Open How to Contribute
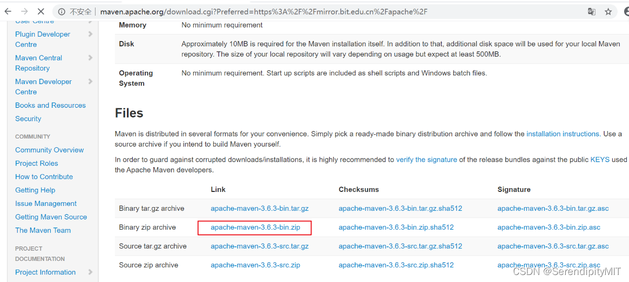 [44, 177]
